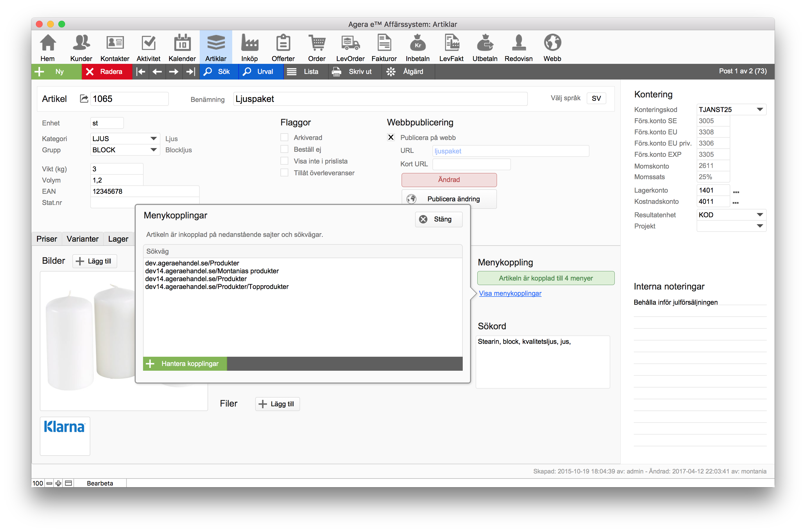806x532 pixels.
Task: Open the Sök search function
Action: tap(219, 72)
